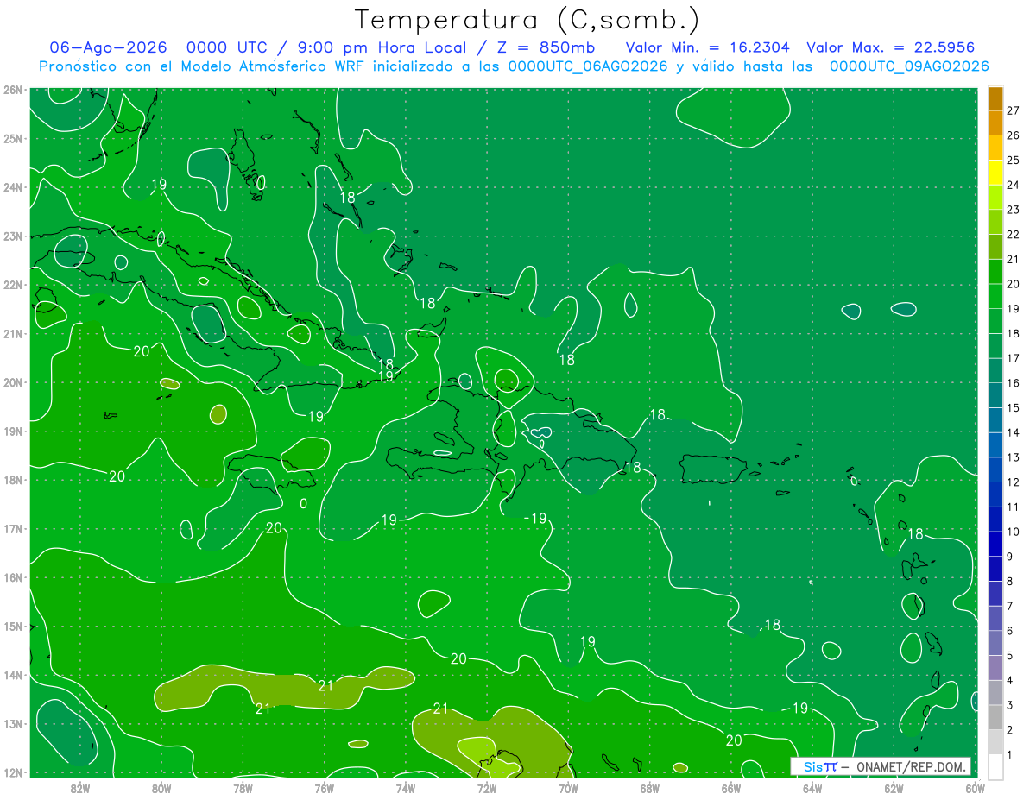Screen dimensions: 1036x800
Task: Click the color scale label '5'
Action: coord(1010,657)
